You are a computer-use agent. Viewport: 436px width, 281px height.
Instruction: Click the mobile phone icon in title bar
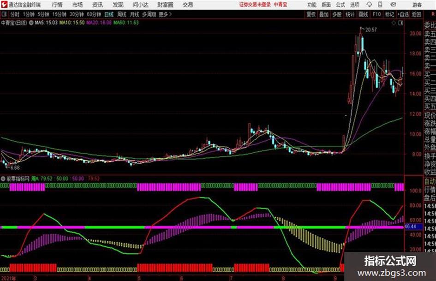point(380,5)
